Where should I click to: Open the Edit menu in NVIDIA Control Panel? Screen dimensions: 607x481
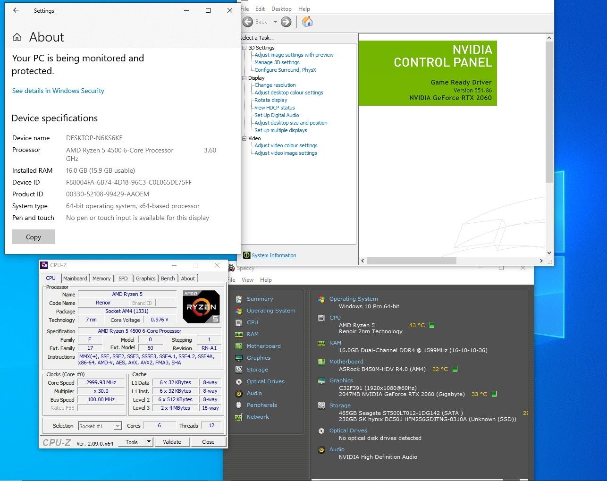tap(260, 9)
